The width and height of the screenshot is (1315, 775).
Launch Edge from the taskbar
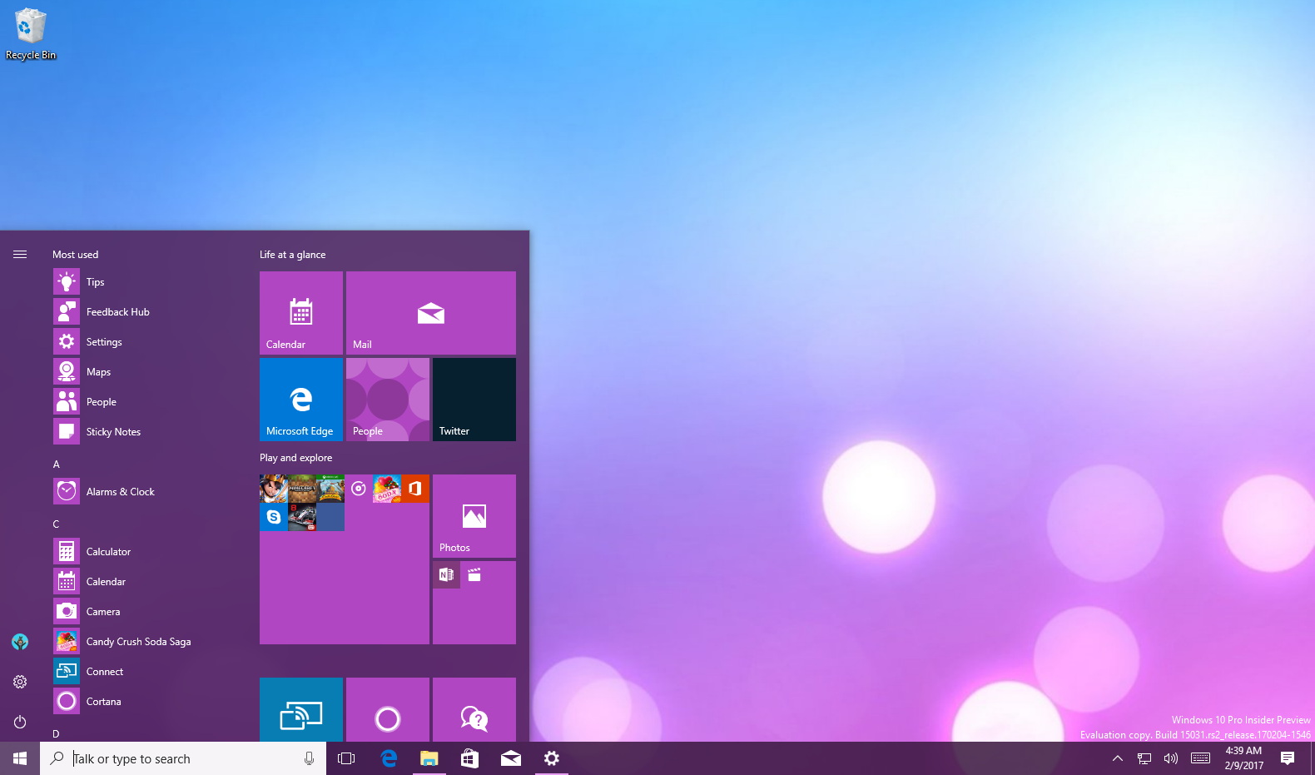coord(389,758)
